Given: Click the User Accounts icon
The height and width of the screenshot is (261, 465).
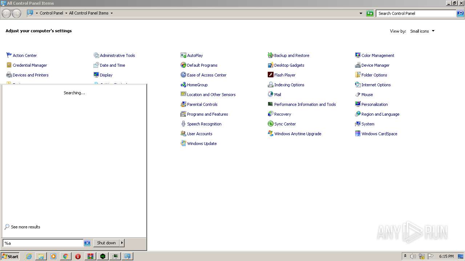Looking at the screenshot, I should pos(183,134).
